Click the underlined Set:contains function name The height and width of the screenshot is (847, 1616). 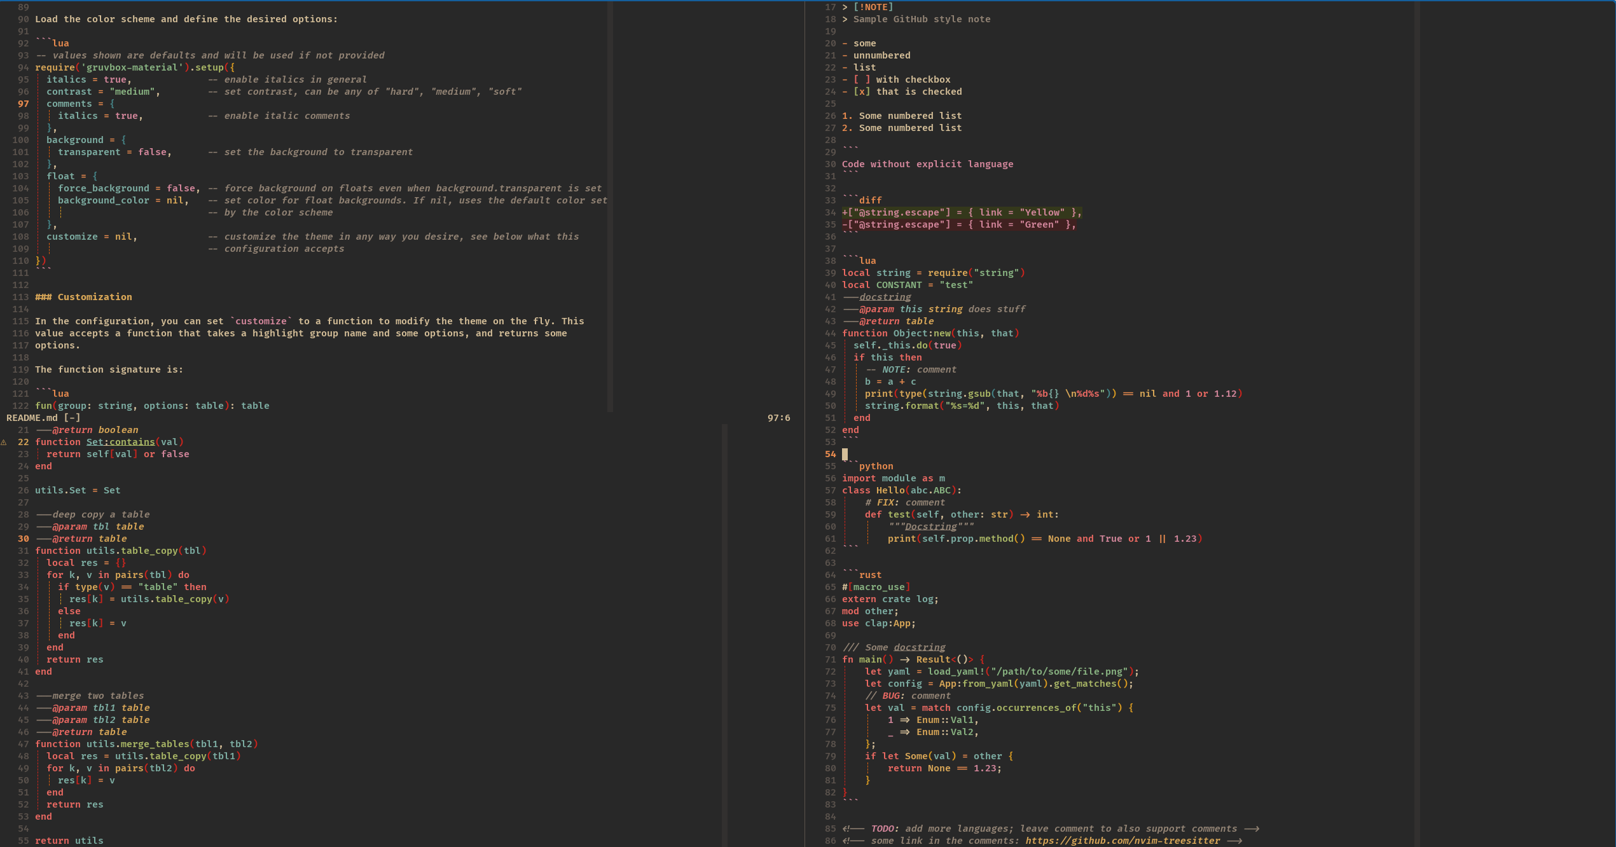tap(120, 442)
